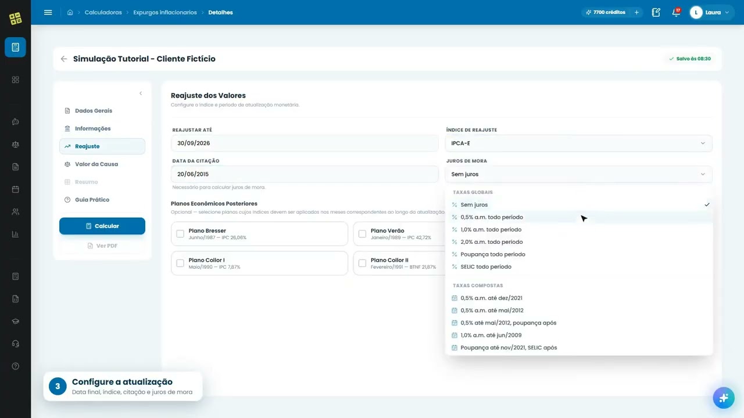744x418 pixels.
Task: Open the scales of justice icon in sidebar
Action: tap(15, 145)
